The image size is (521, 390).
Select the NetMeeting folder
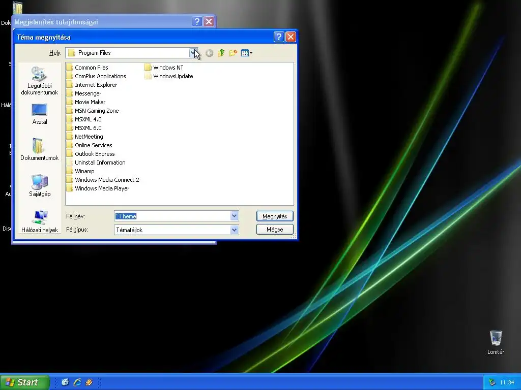(x=85, y=136)
